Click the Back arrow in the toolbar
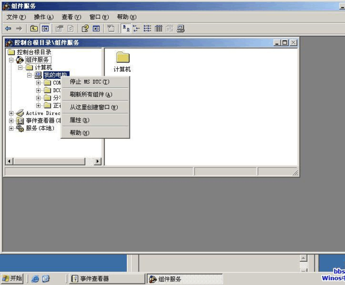 tap(8, 28)
